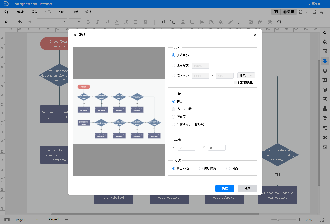The image size is (330, 224).
Task: Open the 帮助 menu
Action: [88, 12]
